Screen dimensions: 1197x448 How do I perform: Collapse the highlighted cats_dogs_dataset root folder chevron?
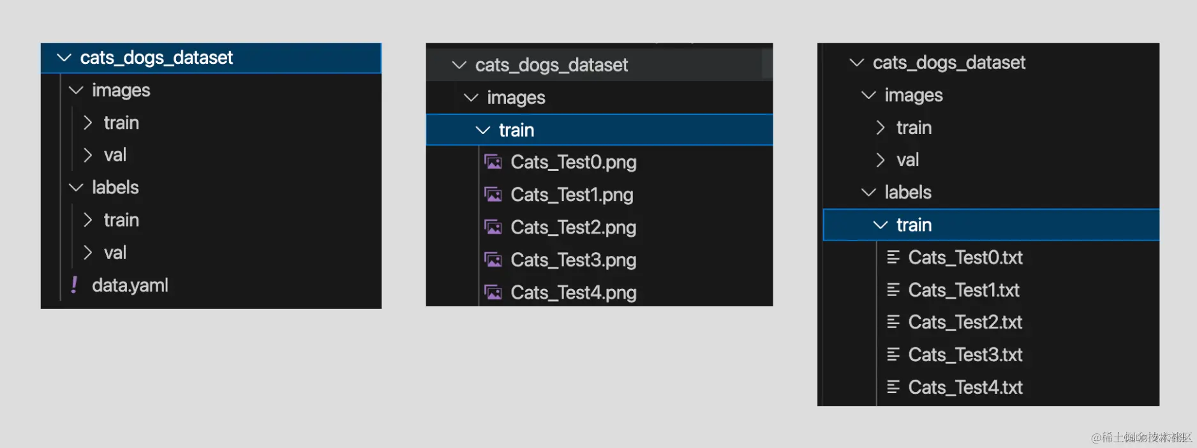[64, 57]
